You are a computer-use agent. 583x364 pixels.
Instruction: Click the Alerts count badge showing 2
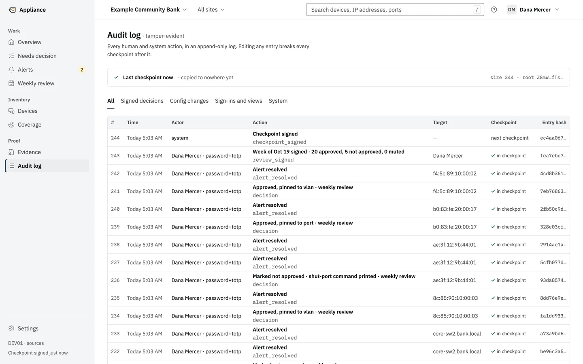(x=82, y=70)
